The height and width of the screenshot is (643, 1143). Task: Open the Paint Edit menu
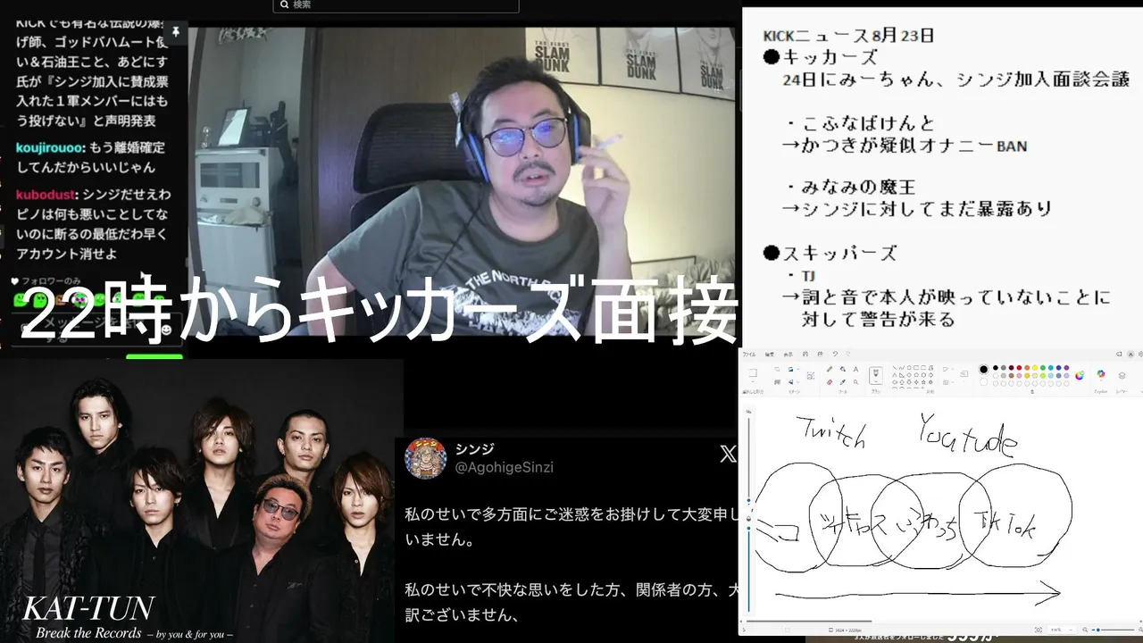(768, 355)
